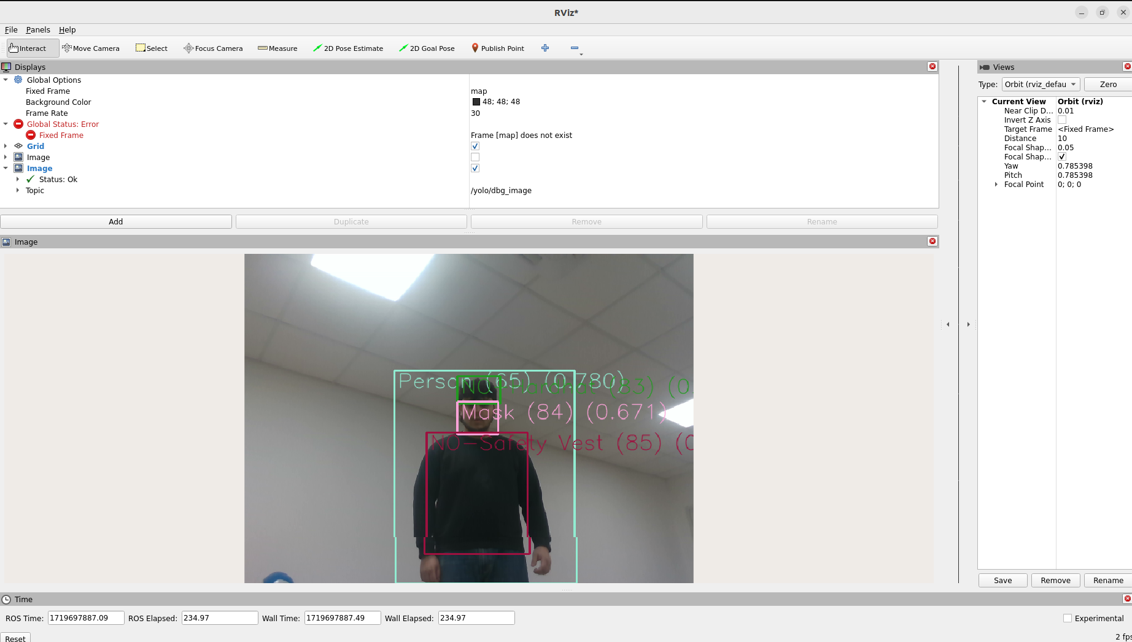Choose the Focus Camera tool

pyautogui.click(x=213, y=48)
